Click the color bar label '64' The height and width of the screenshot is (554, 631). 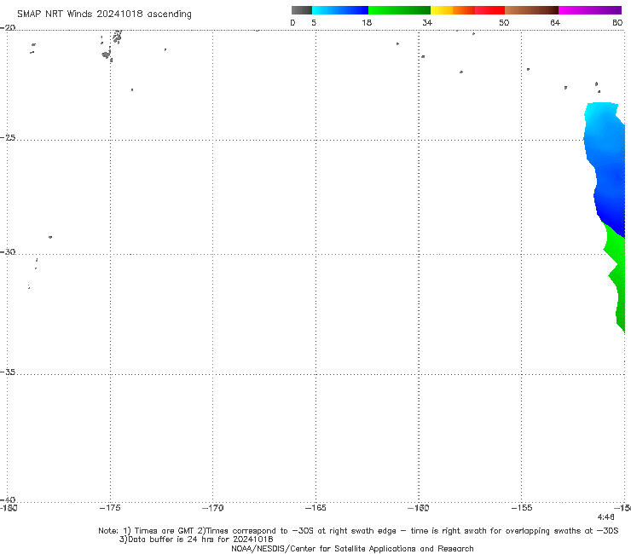(555, 22)
